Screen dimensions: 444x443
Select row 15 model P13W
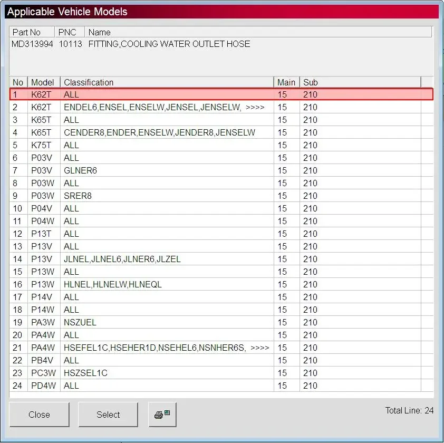coord(43,272)
